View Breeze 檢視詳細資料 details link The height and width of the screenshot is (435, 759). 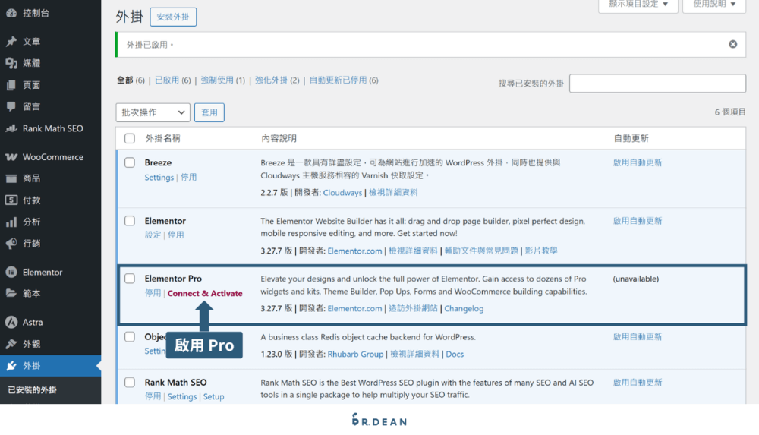pyautogui.click(x=393, y=192)
